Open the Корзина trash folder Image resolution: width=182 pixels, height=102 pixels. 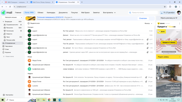[12, 53]
